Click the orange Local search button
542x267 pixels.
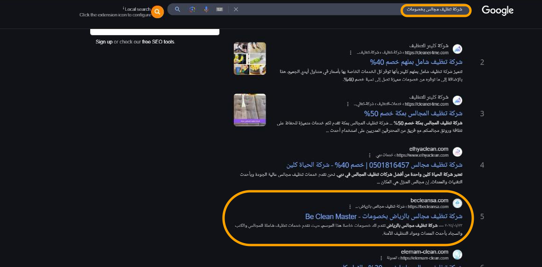point(157,12)
